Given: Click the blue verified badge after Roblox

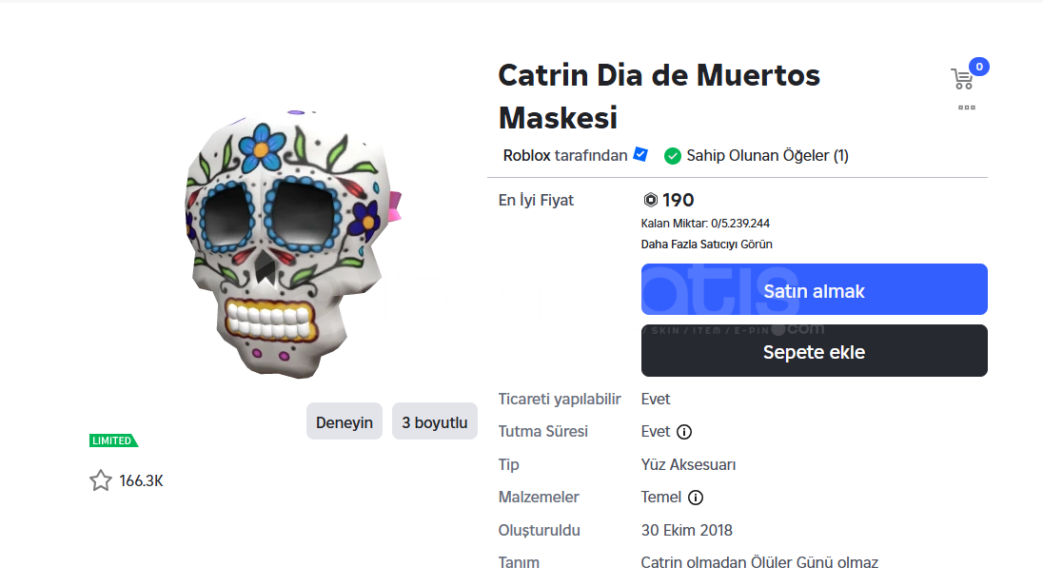Looking at the screenshot, I should (x=641, y=154).
